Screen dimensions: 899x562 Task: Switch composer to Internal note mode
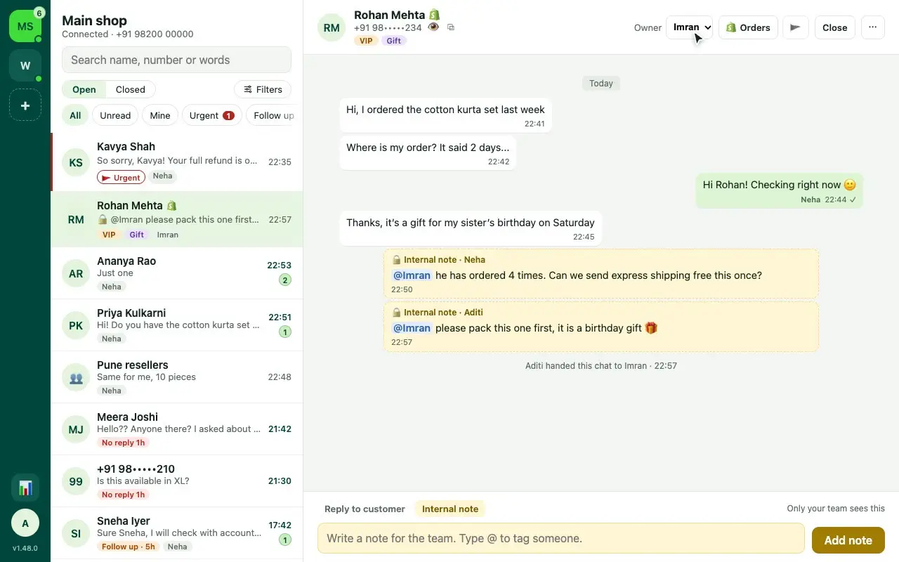point(450,509)
